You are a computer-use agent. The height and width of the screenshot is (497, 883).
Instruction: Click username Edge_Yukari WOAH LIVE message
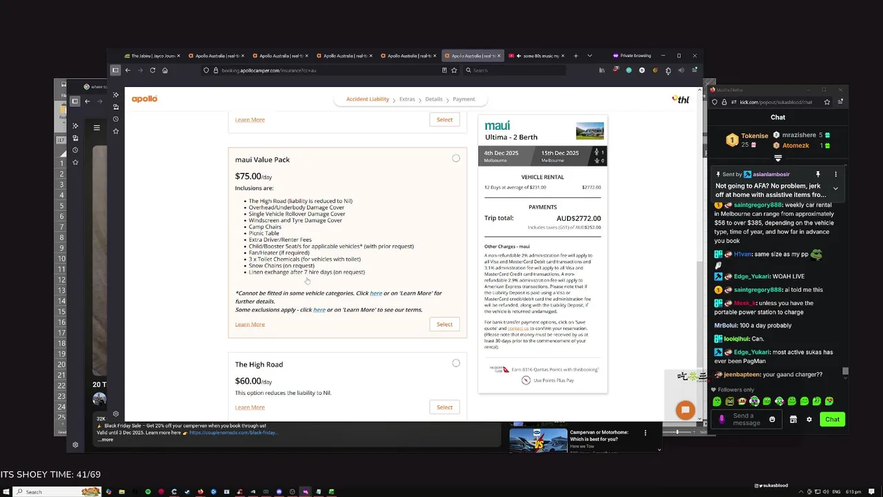[x=752, y=276]
